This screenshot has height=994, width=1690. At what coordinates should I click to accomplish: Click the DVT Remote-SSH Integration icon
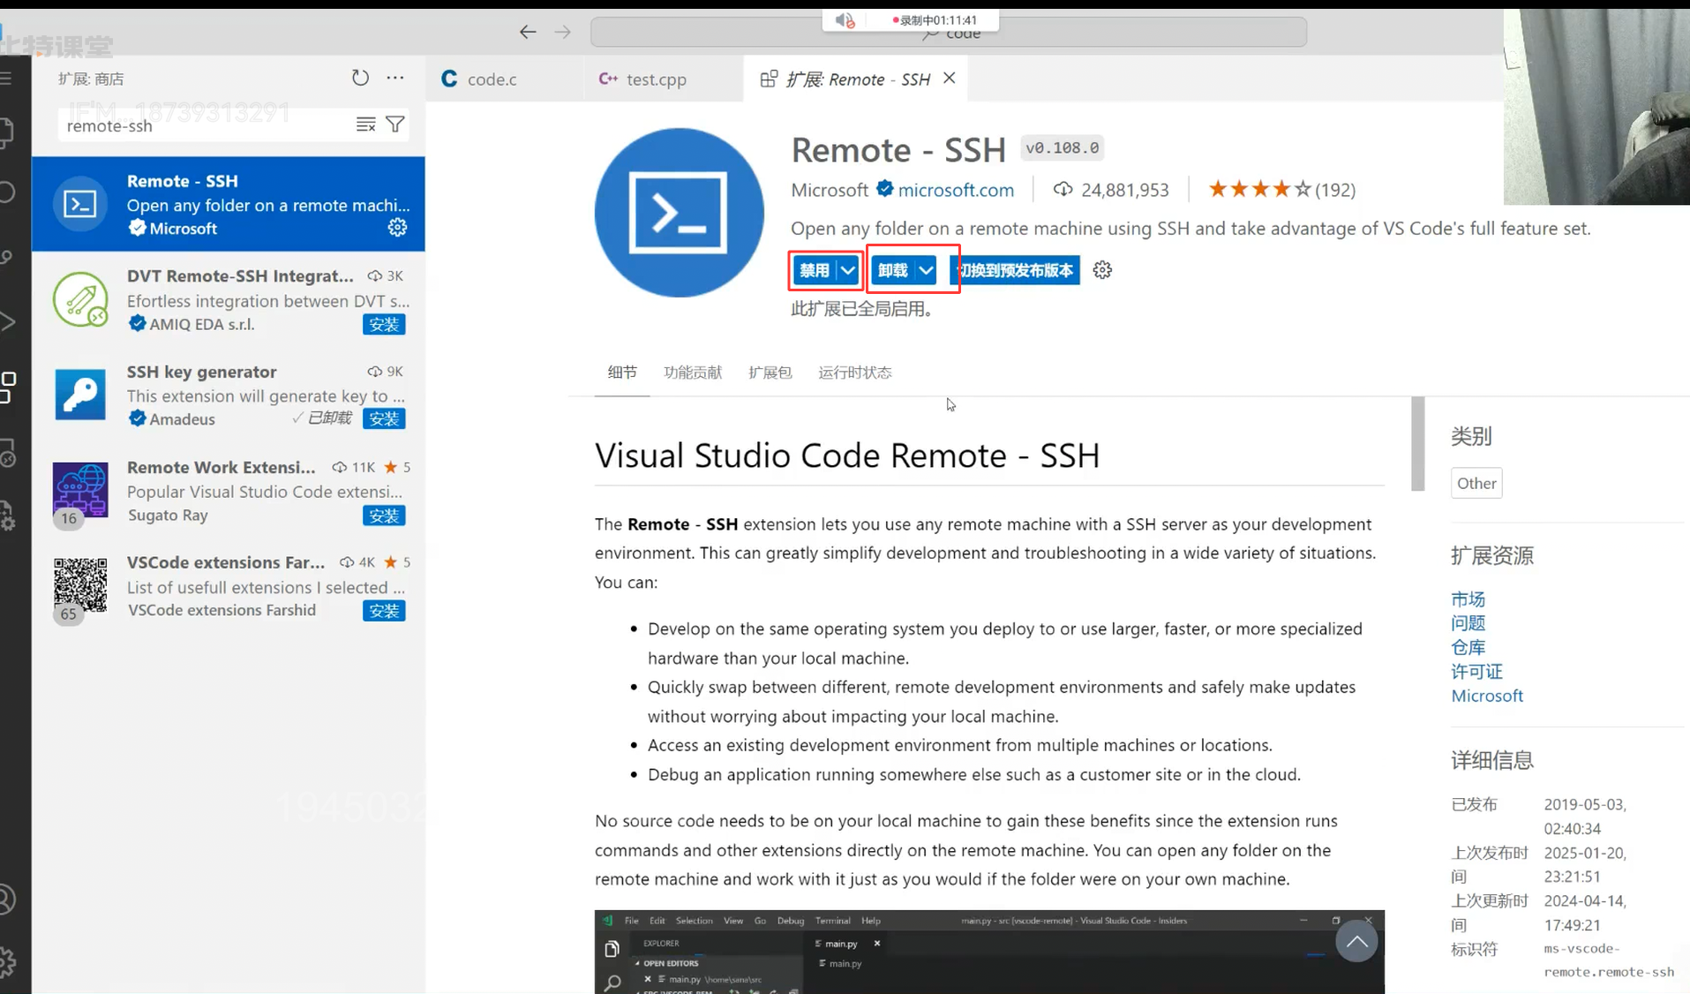tap(80, 299)
